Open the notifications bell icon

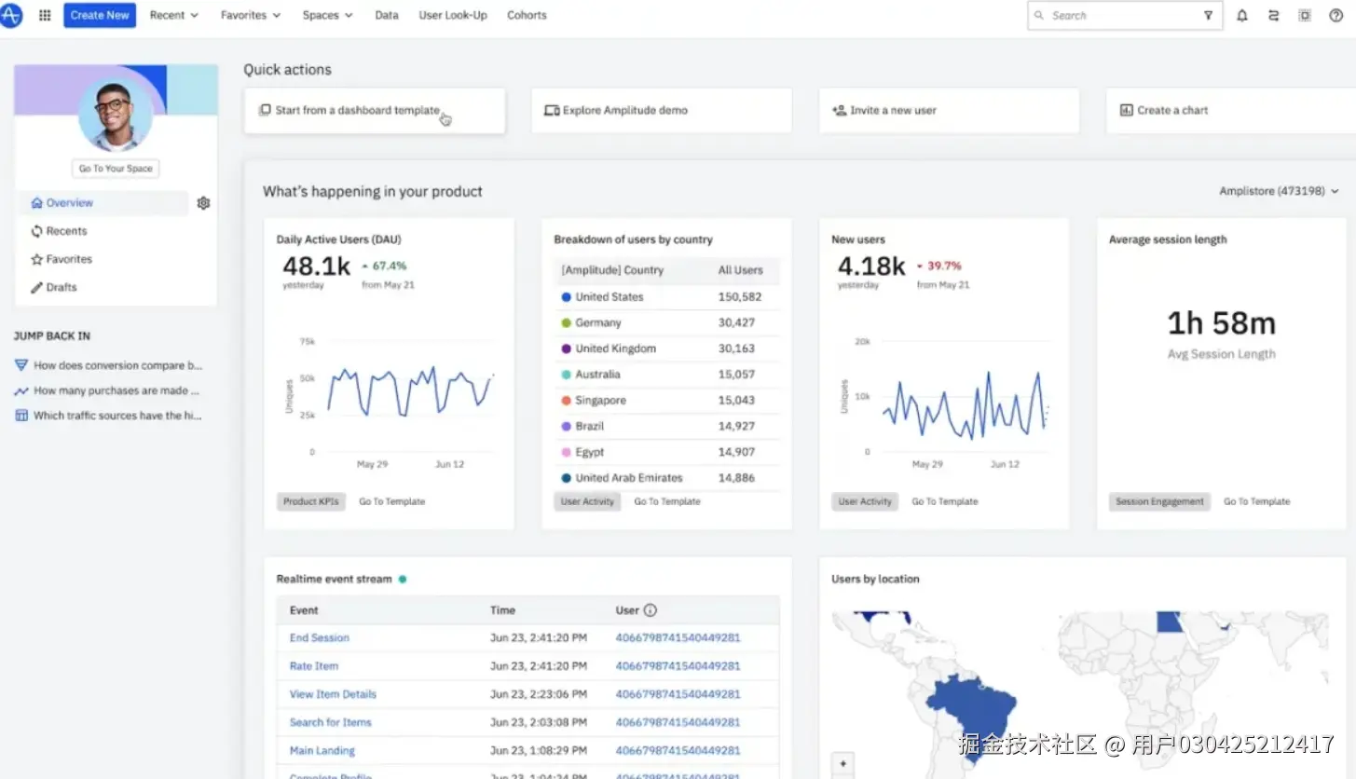[x=1242, y=16]
